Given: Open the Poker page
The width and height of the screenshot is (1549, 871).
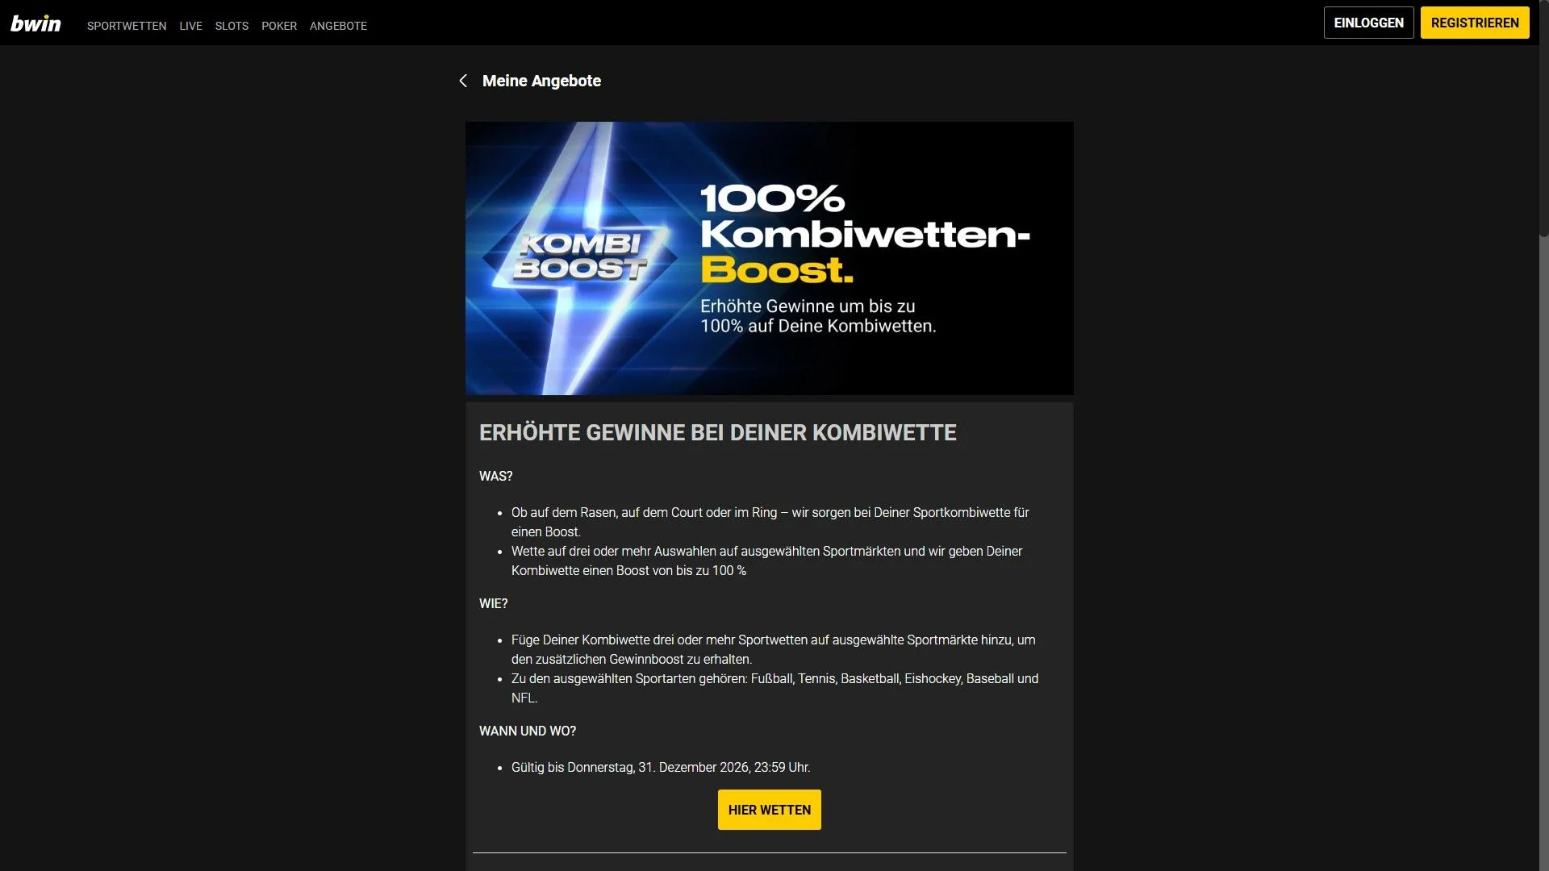Looking at the screenshot, I should [279, 26].
